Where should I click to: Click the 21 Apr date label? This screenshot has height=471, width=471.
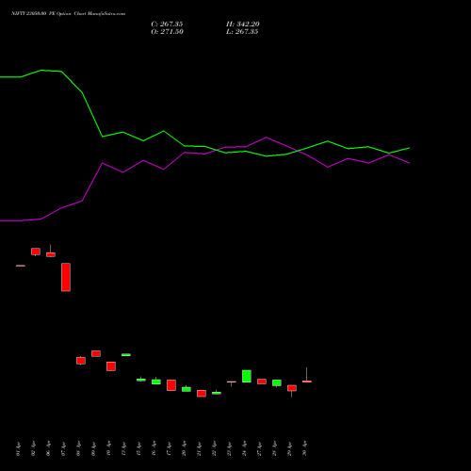(199, 449)
